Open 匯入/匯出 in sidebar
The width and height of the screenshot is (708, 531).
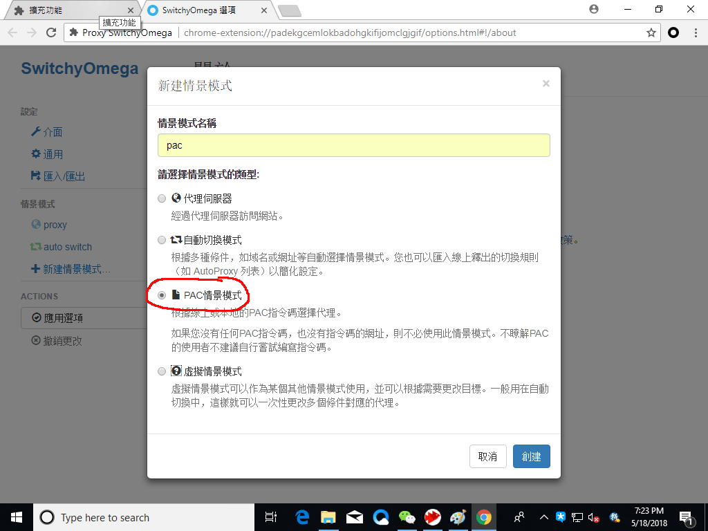click(58, 176)
